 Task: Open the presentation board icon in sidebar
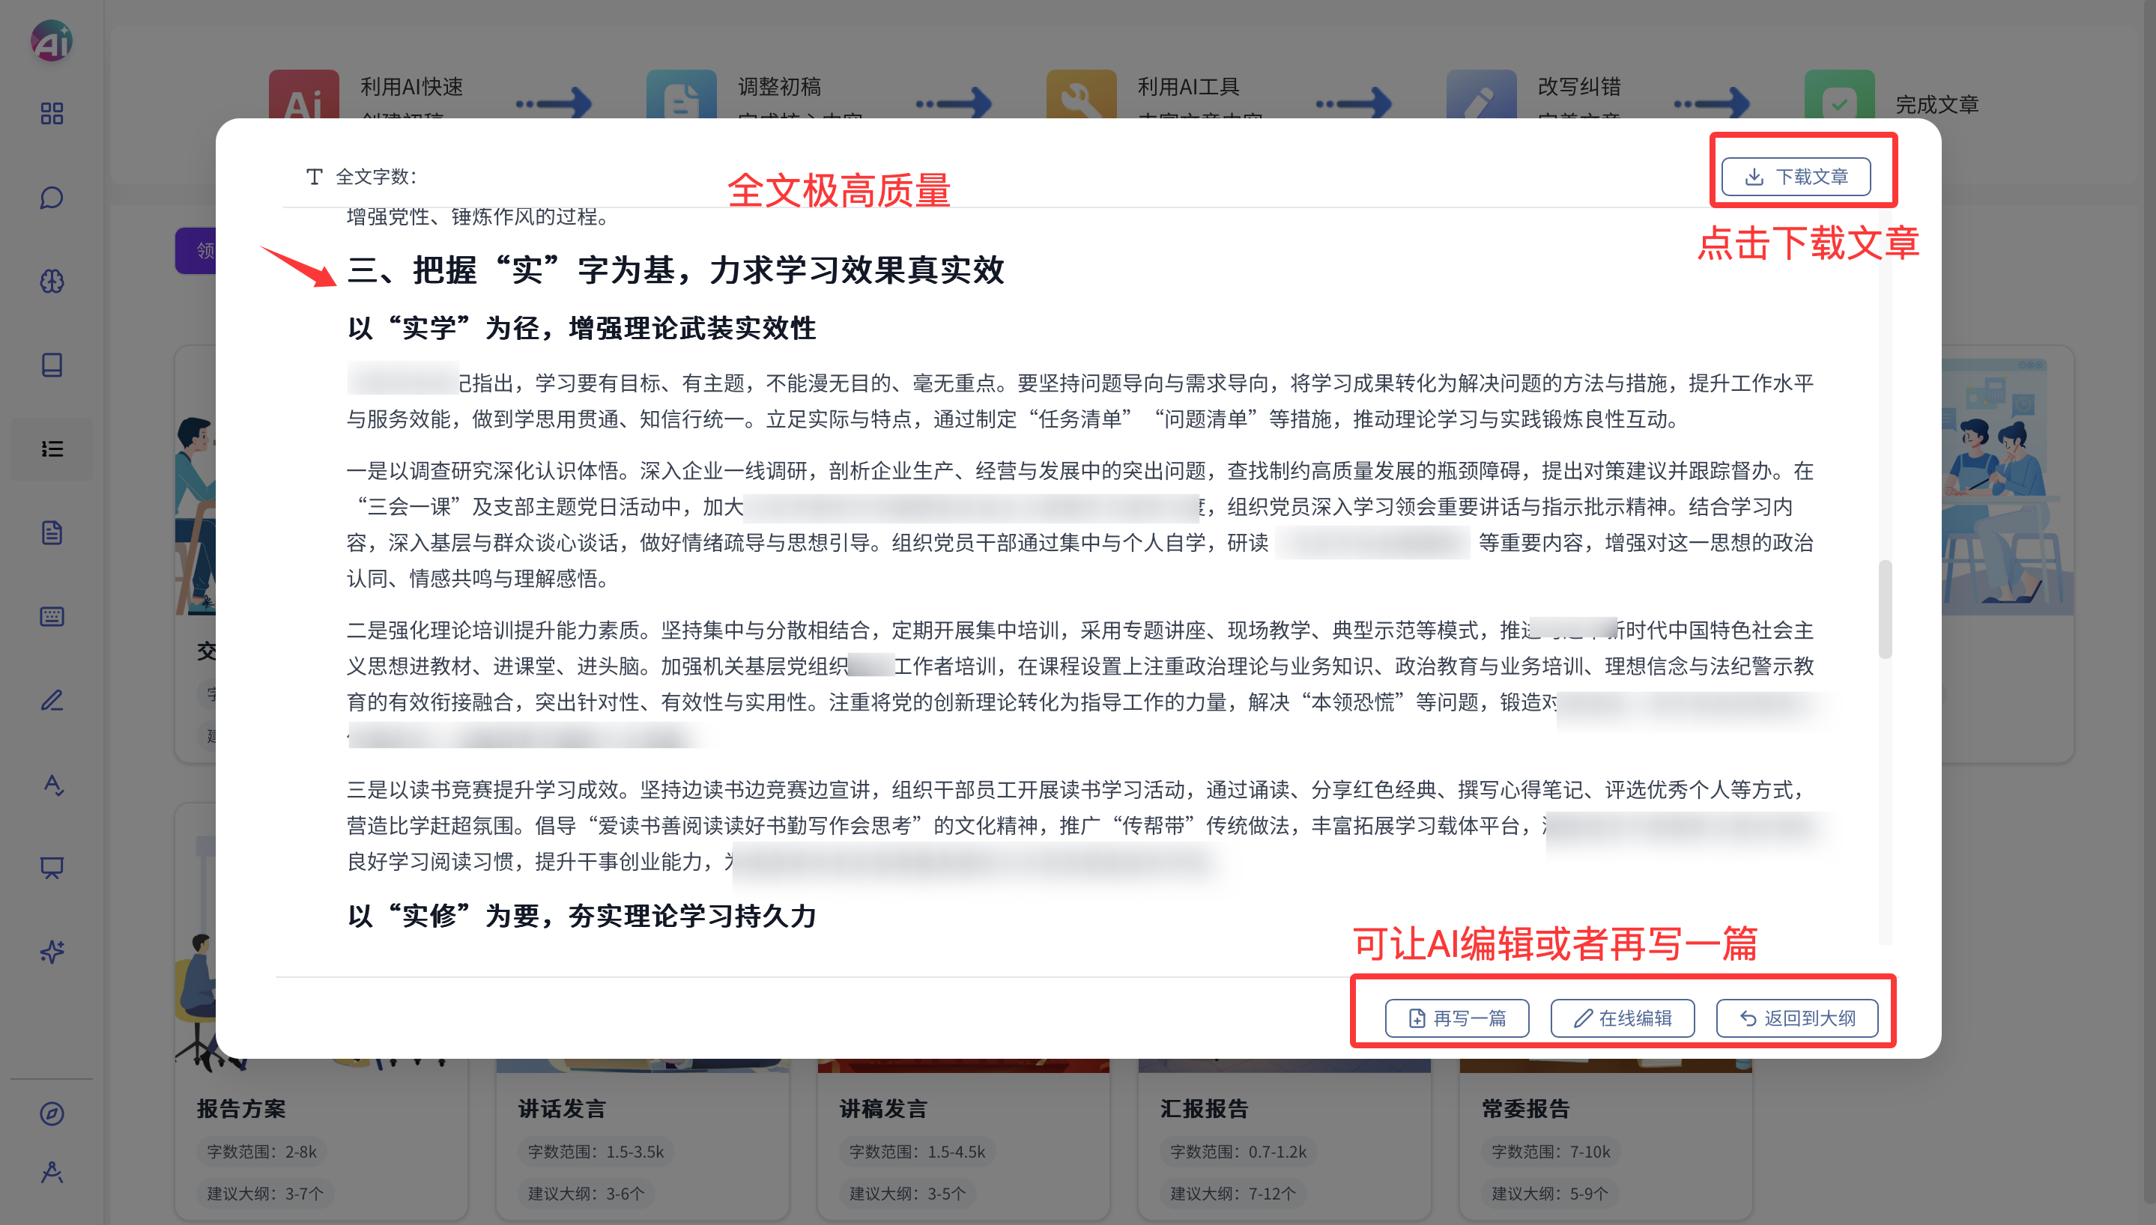[52, 867]
